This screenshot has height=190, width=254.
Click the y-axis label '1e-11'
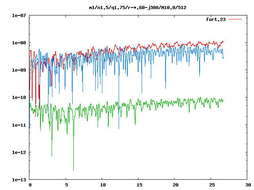pos(19,125)
